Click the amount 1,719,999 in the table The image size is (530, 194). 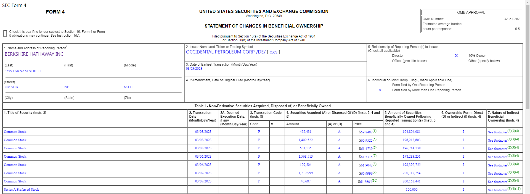pyautogui.click(x=306, y=173)
